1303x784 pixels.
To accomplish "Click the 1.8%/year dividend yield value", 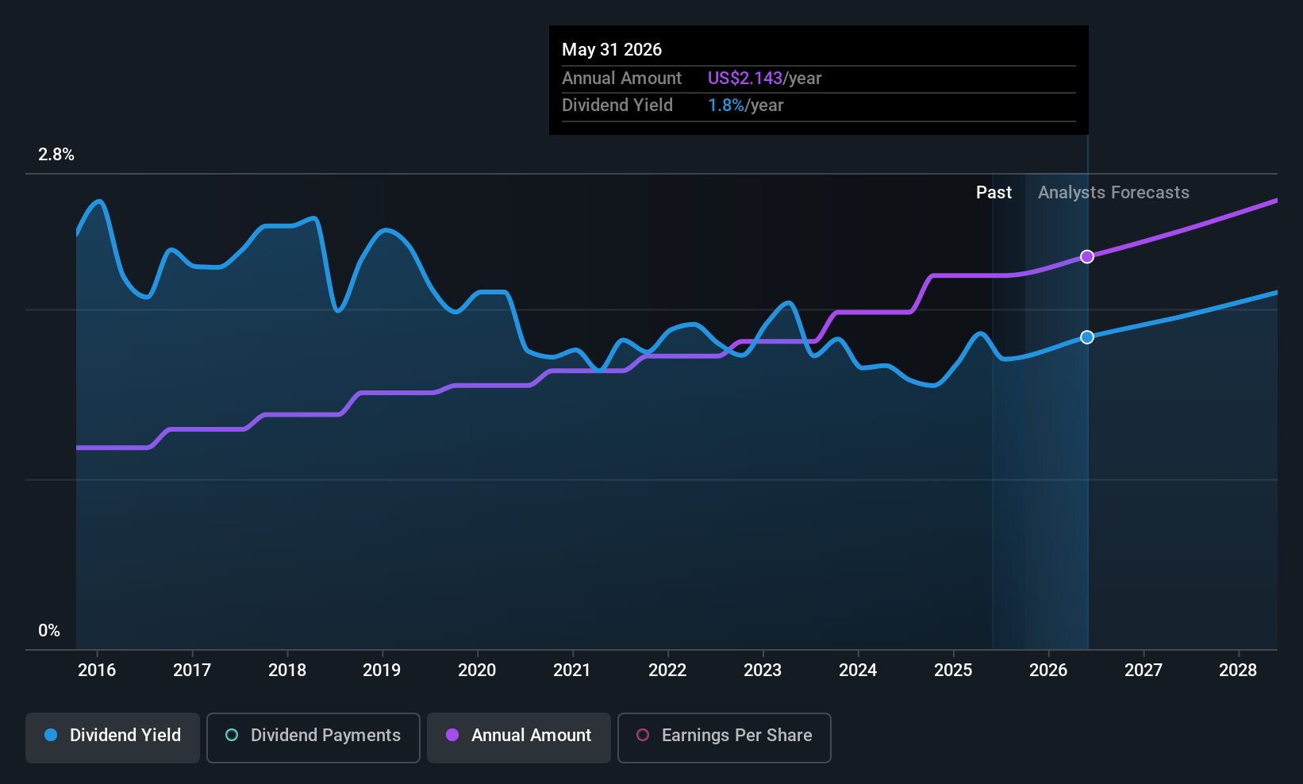I will click(745, 106).
